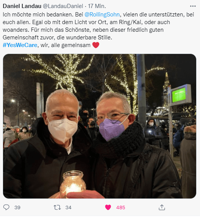Open the share upload icon
200x218 pixels.
162,207
